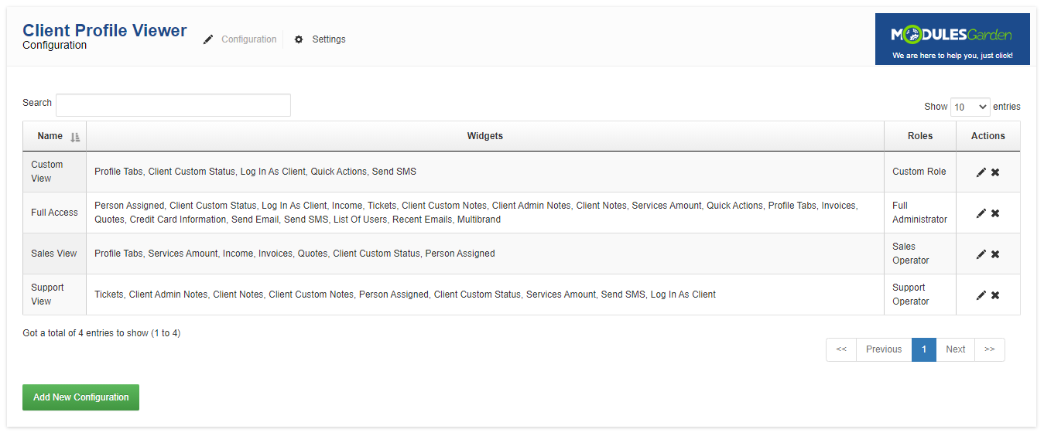Delete the Sales View configuration
This screenshot has width=1044, height=436.
tap(995, 254)
